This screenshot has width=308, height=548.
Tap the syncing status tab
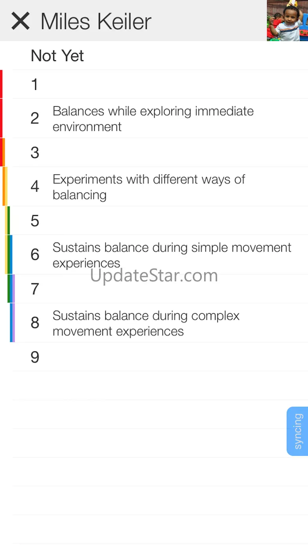pos(298,431)
